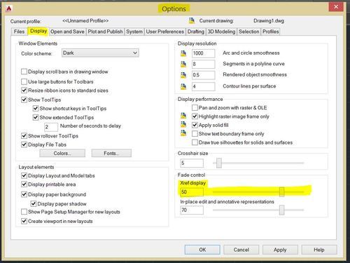Viewport: 350px width, 263px height.
Task: Toggle Show shortcut keys in ToolTips
Action: click(36, 109)
